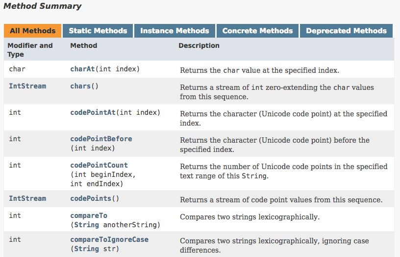
Task: Click String parameter type in compareToIgnoreCase row
Action: tap(86, 249)
